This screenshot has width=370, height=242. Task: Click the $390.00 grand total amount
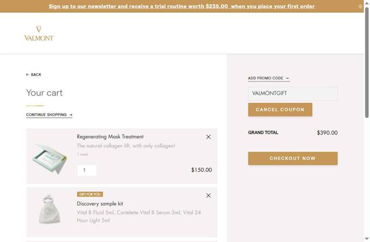pos(327,133)
